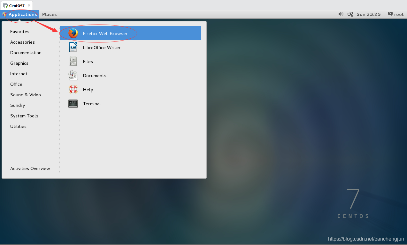
Task: Click the Documents app icon
Action: click(x=73, y=75)
